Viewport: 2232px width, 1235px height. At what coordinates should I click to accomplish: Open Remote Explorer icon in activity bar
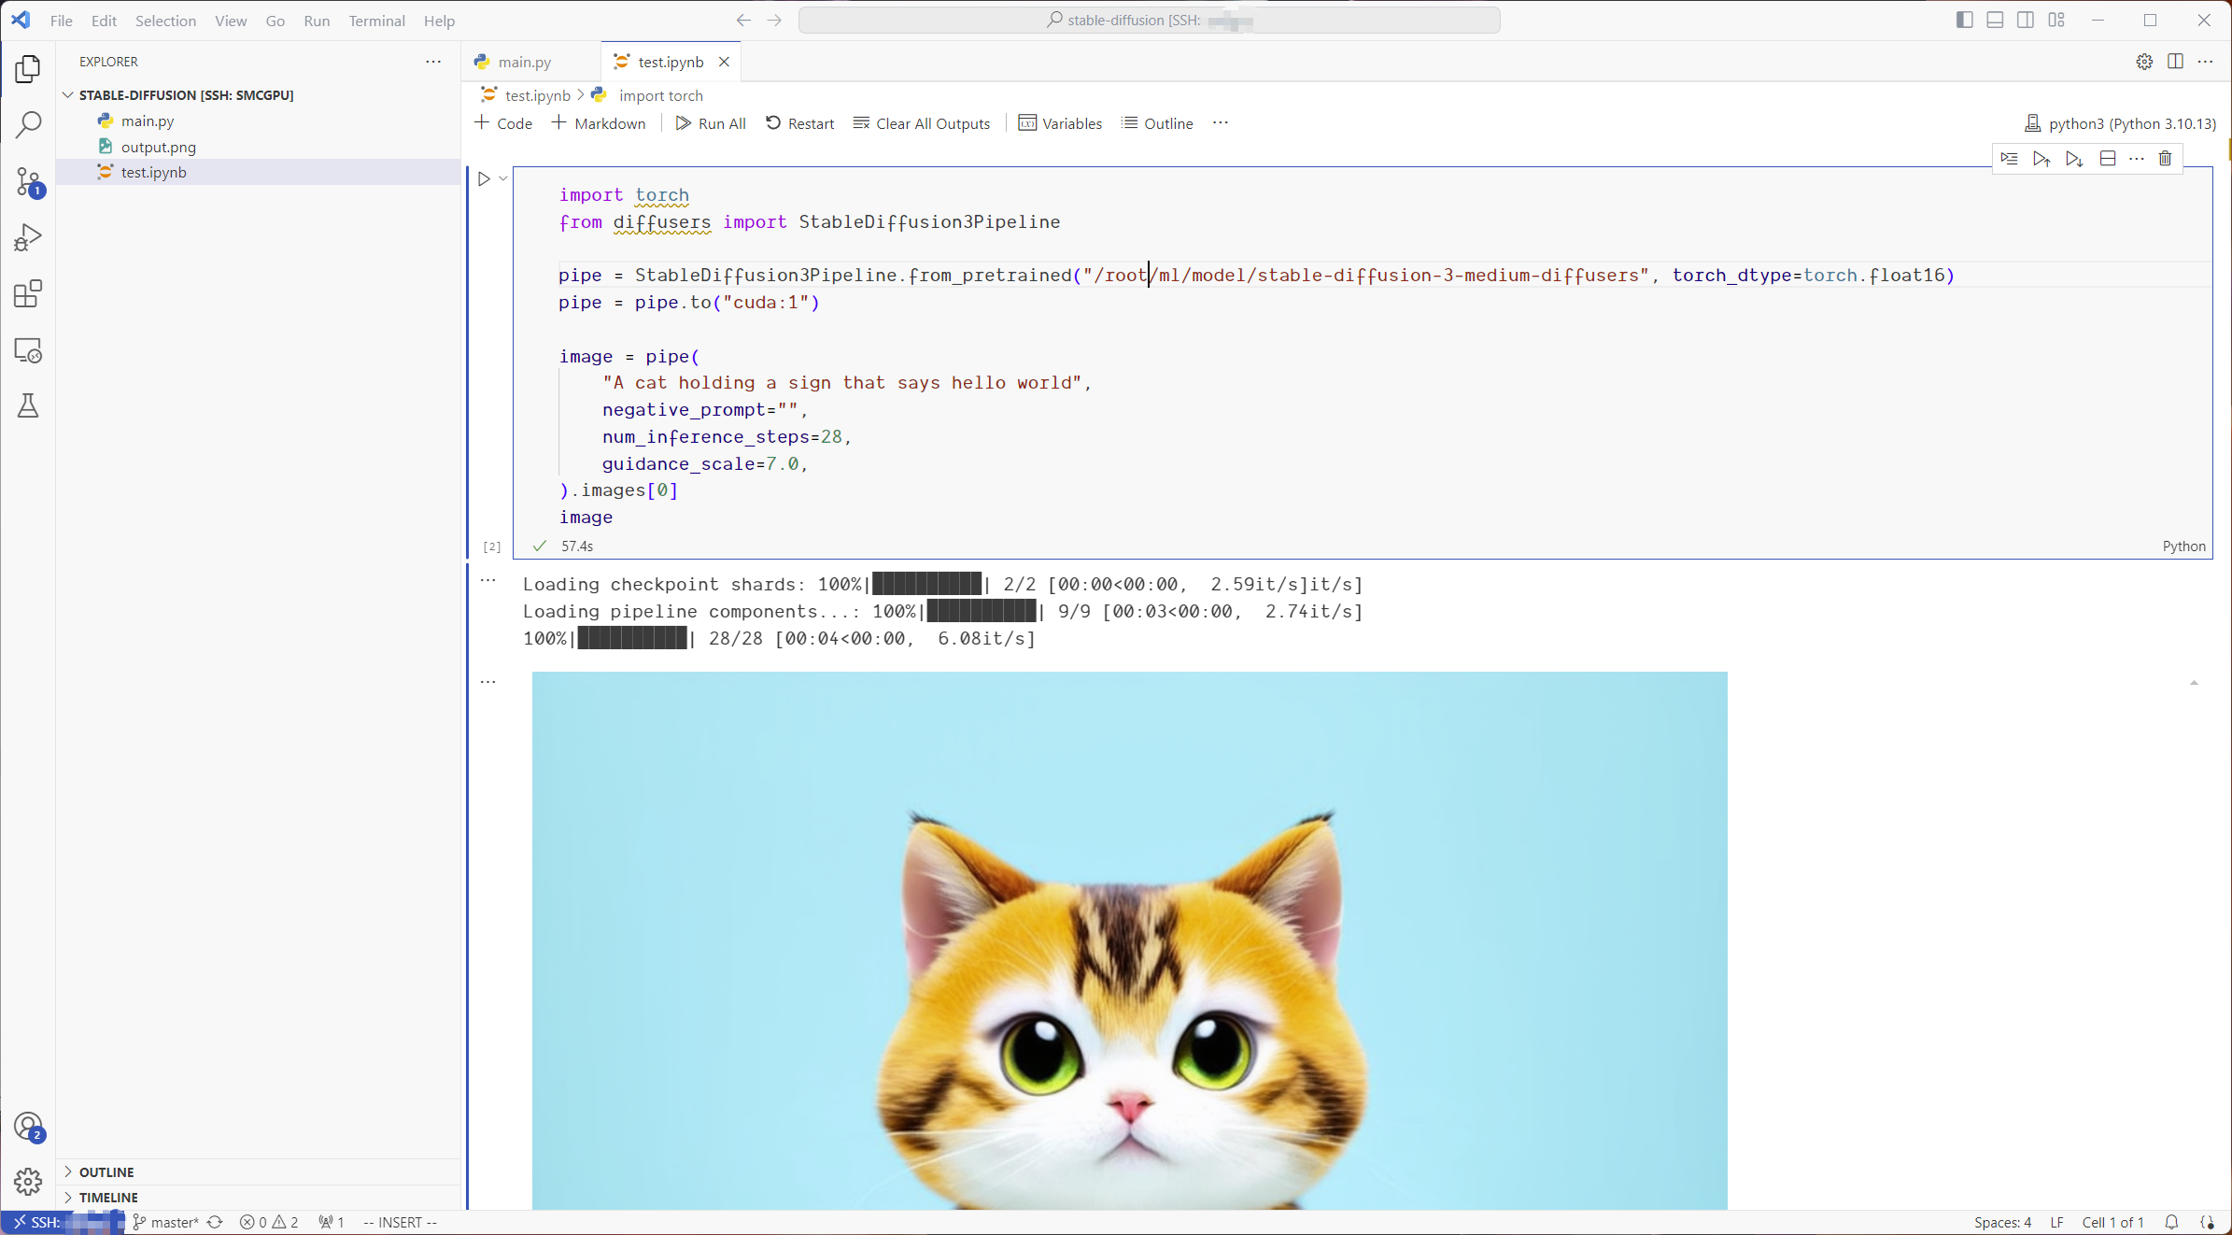(x=28, y=350)
